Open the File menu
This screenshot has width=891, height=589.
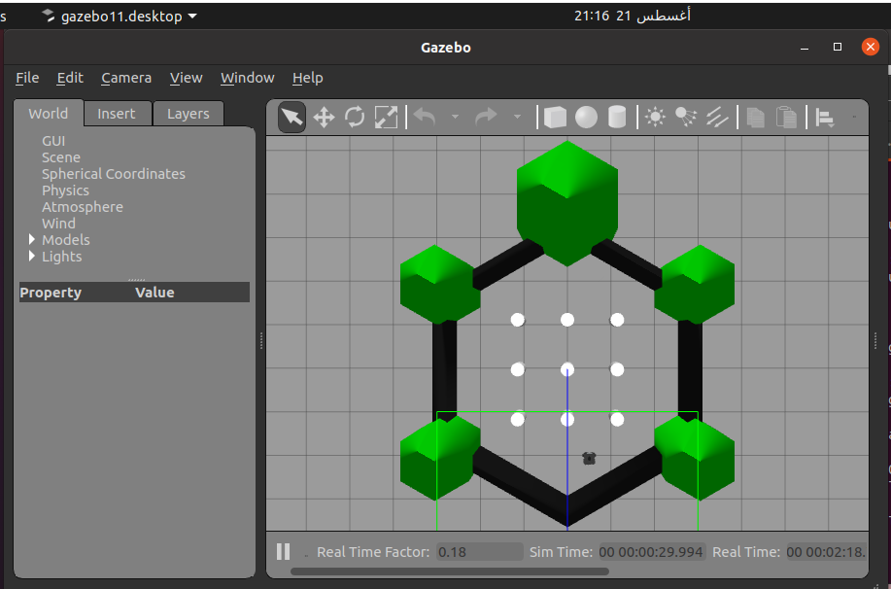27,78
